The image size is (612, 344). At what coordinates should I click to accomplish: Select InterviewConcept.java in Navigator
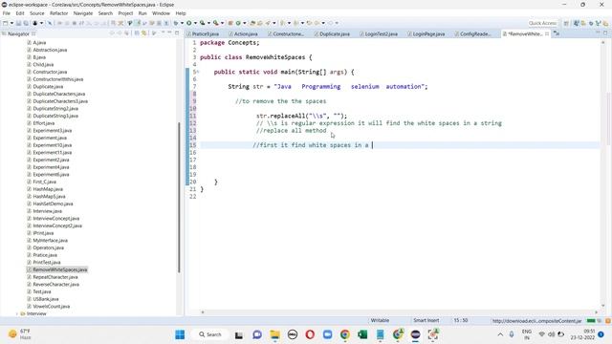(54, 219)
